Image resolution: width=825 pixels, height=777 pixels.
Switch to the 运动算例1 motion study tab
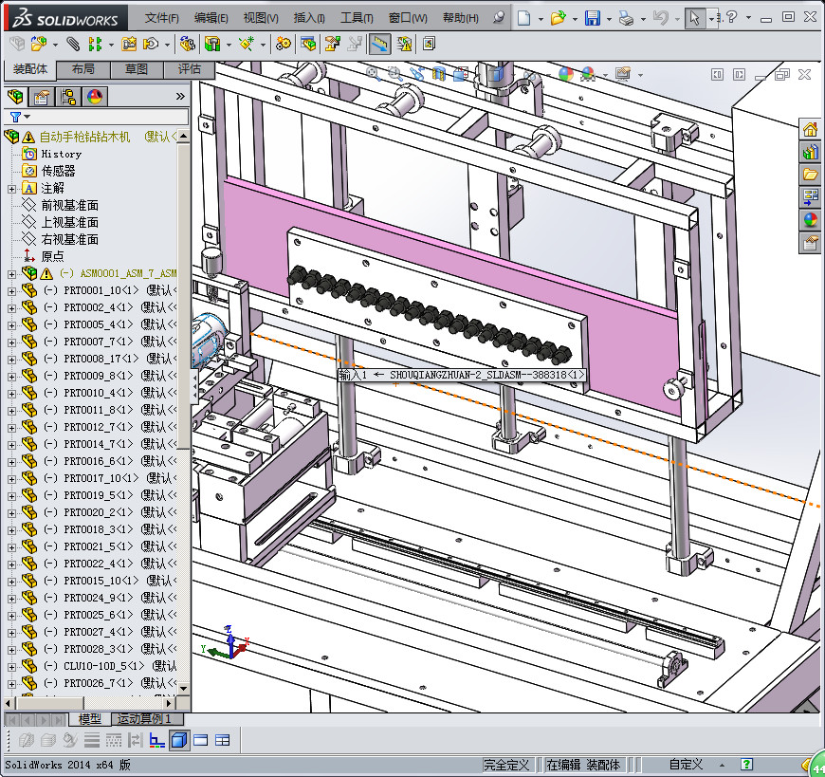tap(143, 719)
